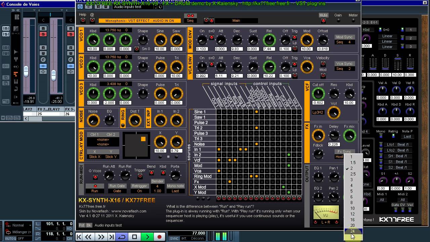The image size is (430, 242).
Task: Click the mixer global Read R icon
Action: (x=6, y=48)
